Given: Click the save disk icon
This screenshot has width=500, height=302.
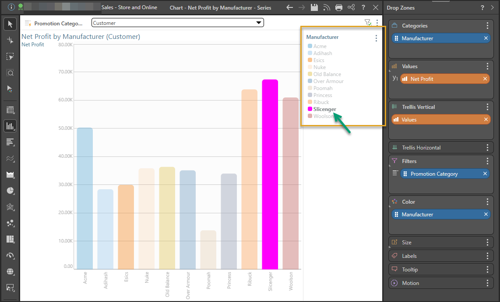Looking at the screenshot, I should 314,7.
